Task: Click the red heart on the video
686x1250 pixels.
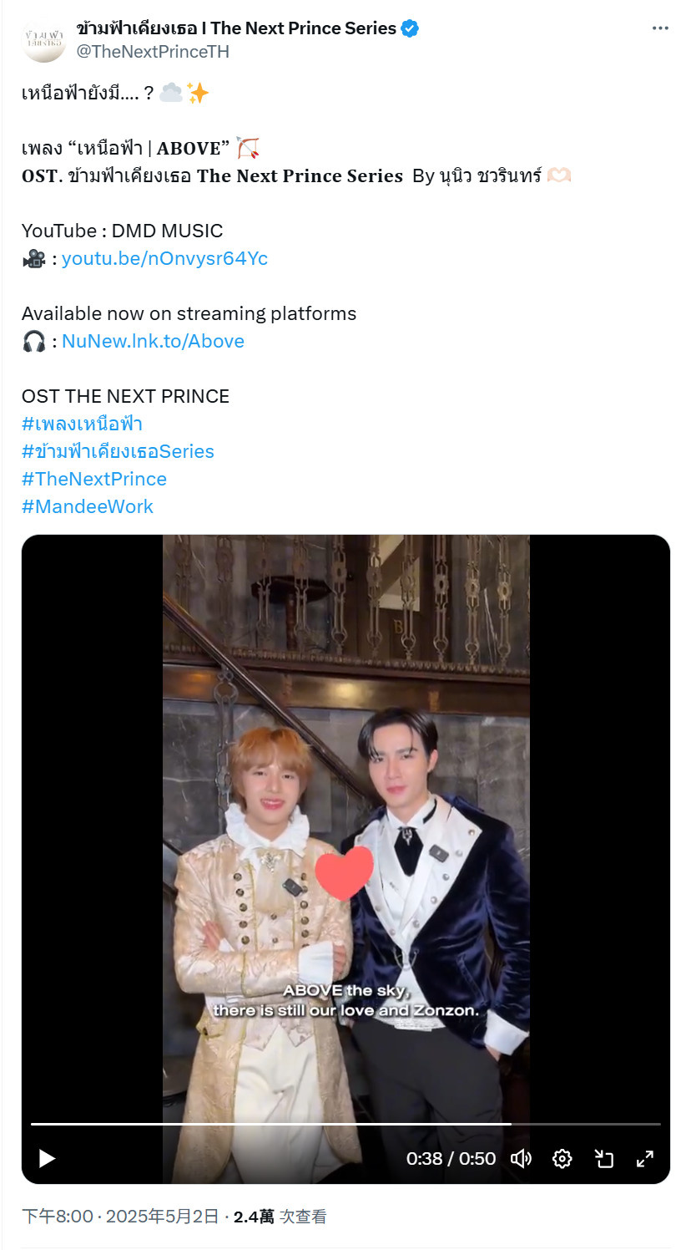Action: (x=344, y=872)
